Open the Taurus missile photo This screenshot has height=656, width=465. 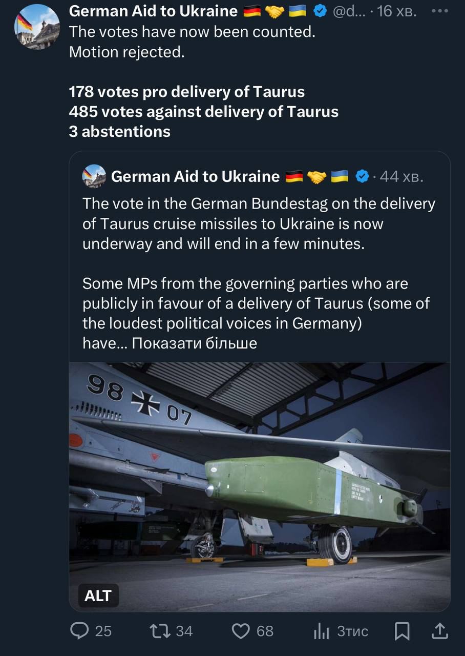click(x=260, y=487)
